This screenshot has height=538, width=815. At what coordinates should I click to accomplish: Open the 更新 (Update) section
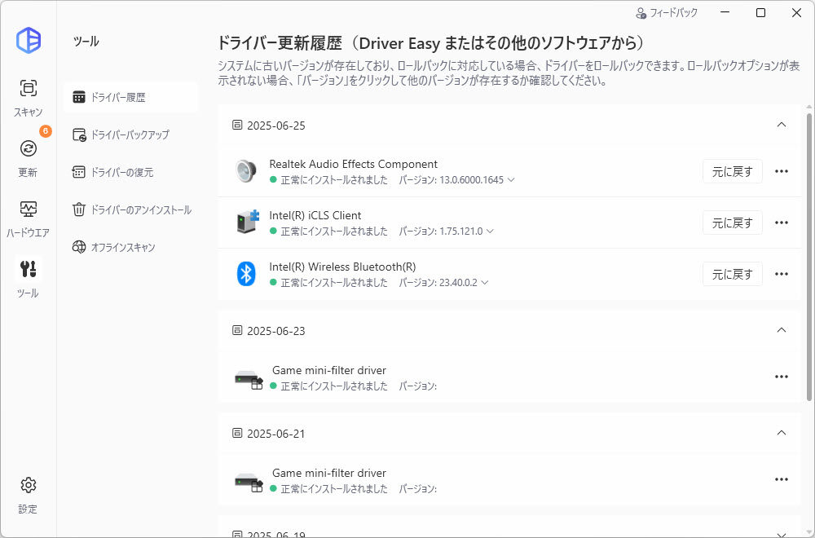coord(28,157)
